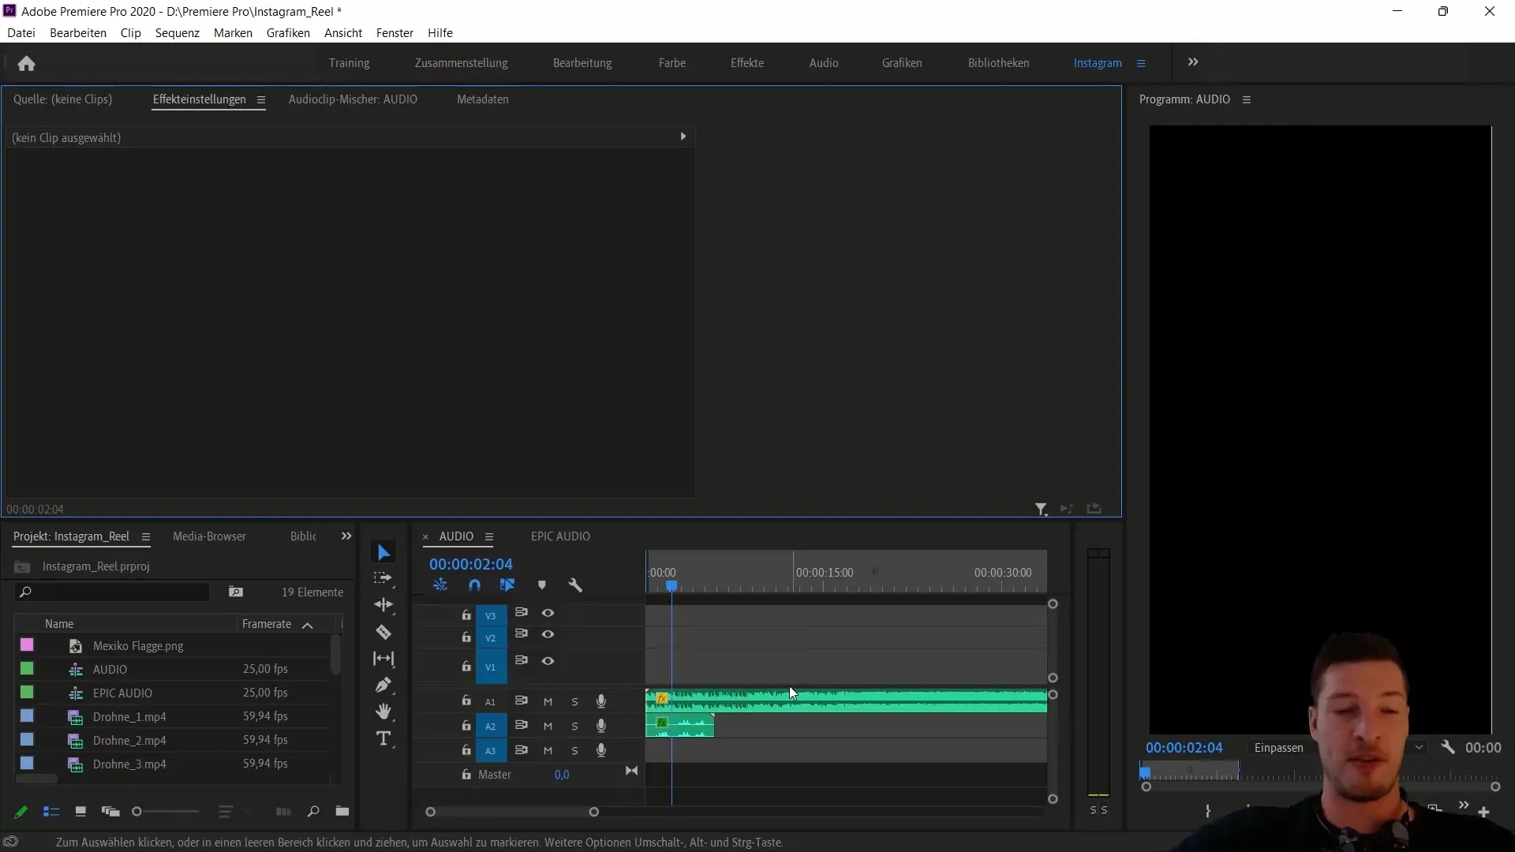Click the filter properties funnel icon
This screenshot has width=1515, height=852.
coord(1042,510)
